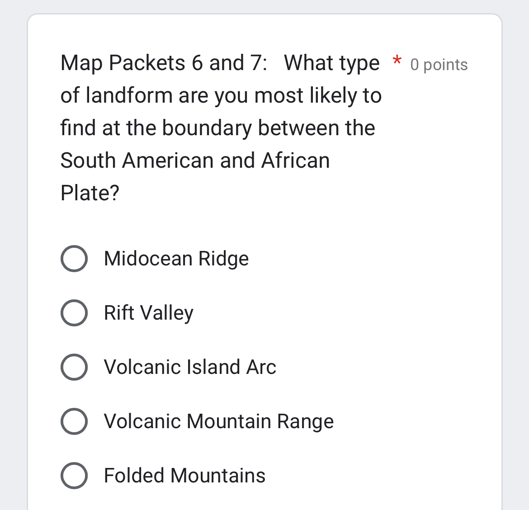Select the Volcanic Mountain Range radio button
This screenshot has height=510, width=529.
click(74, 421)
